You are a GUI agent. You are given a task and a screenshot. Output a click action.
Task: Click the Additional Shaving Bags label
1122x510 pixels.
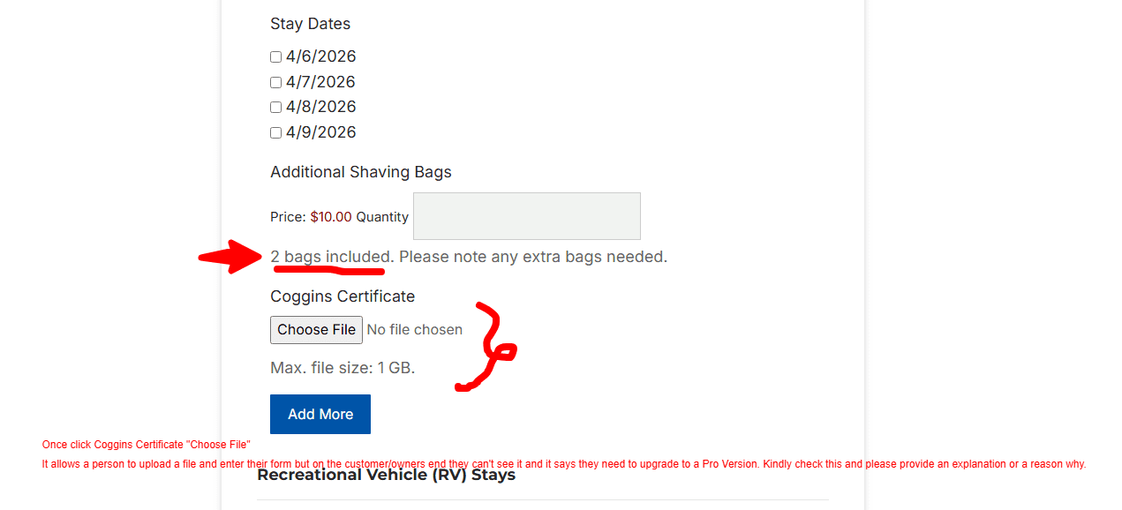click(361, 172)
